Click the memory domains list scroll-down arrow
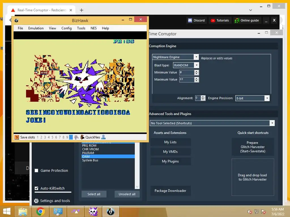Image resolution: width=290 pixels, height=217 pixels. [x=137, y=187]
